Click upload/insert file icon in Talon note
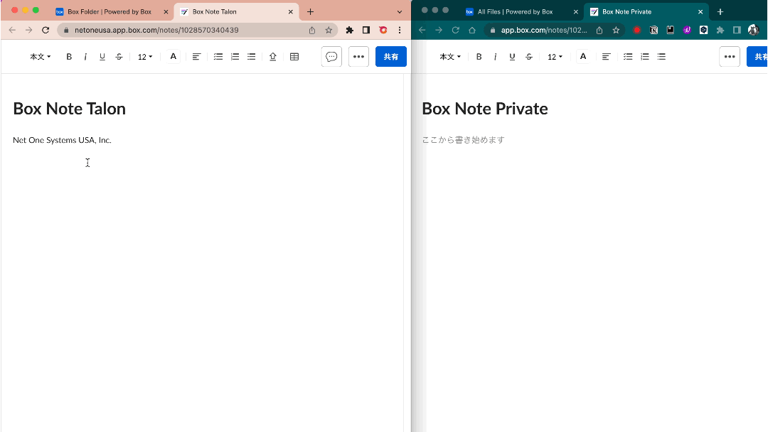 (273, 57)
